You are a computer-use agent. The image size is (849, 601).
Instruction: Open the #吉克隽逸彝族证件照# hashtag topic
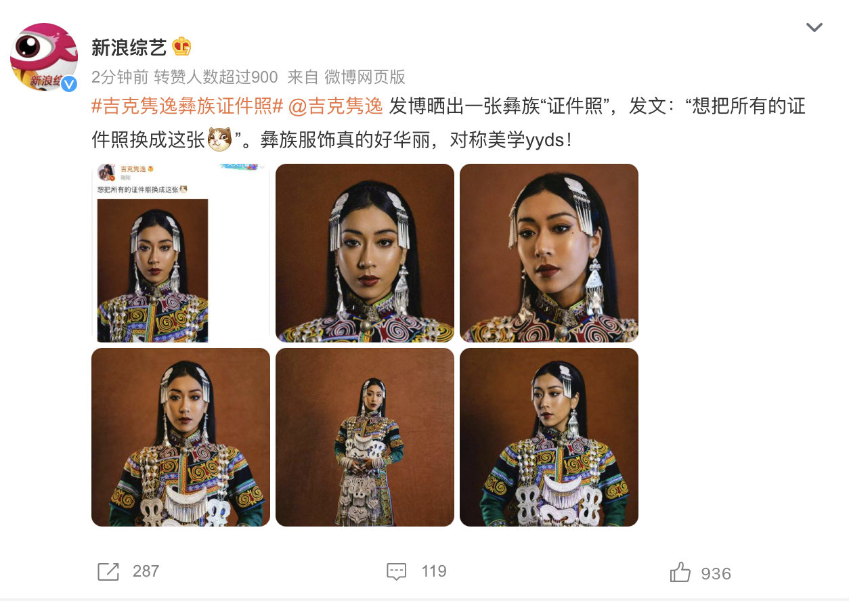coord(187,107)
